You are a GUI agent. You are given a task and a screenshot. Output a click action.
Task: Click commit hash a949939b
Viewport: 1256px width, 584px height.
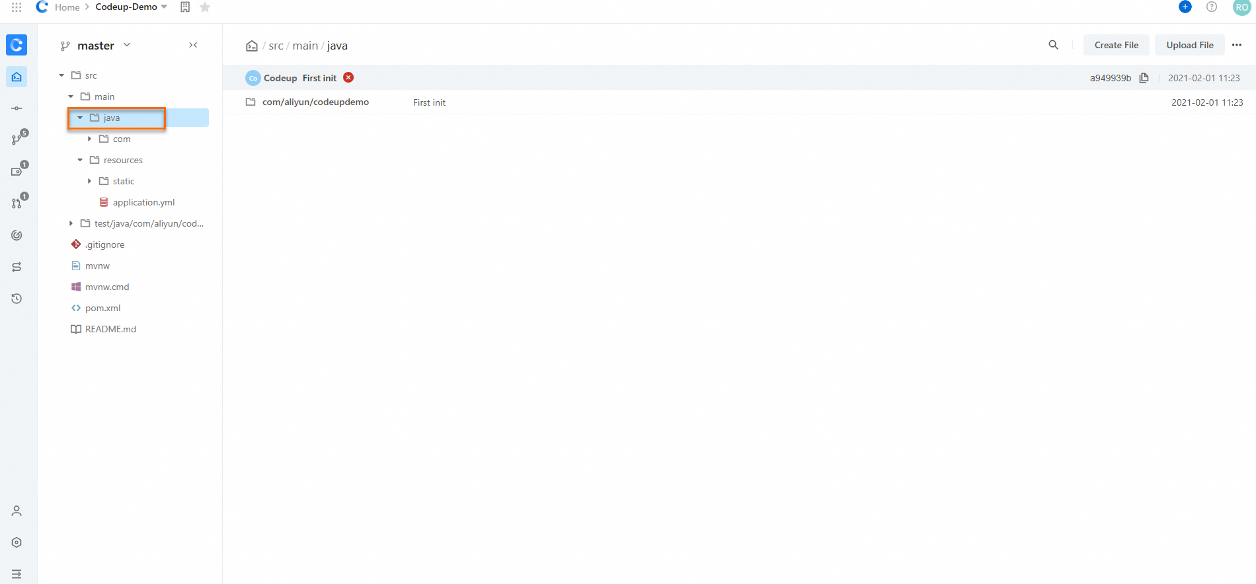[1111, 78]
